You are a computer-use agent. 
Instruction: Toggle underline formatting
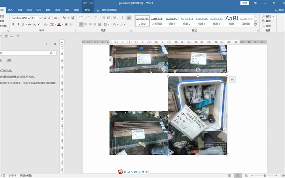(x=22, y=24)
